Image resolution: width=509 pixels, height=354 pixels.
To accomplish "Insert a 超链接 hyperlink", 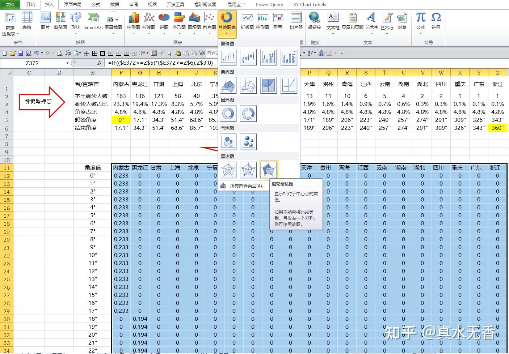I will [315, 21].
